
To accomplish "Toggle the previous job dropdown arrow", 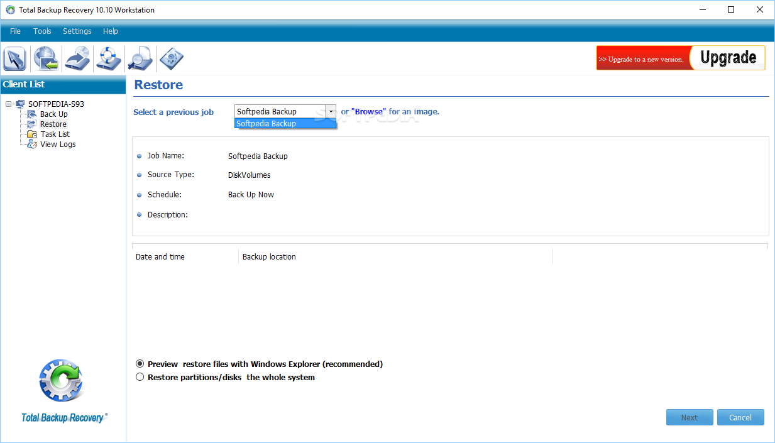I will pos(331,112).
